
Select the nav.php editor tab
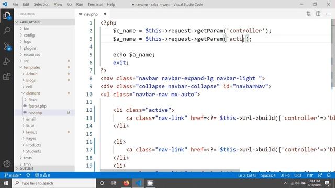pyautogui.click(x=93, y=14)
